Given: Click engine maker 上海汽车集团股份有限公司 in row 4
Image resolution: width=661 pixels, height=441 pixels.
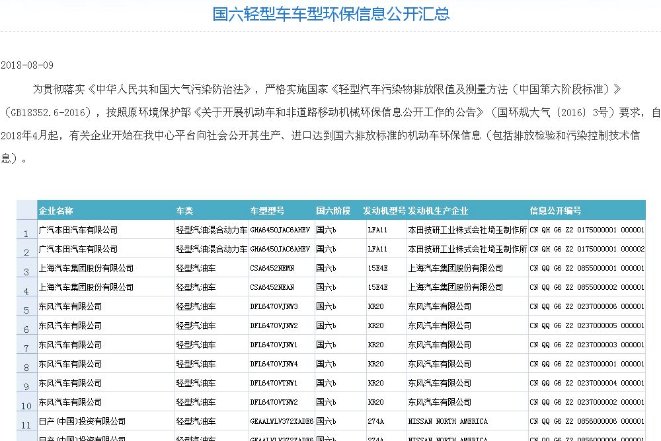Looking at the screenshot, I should click(455, 288).
